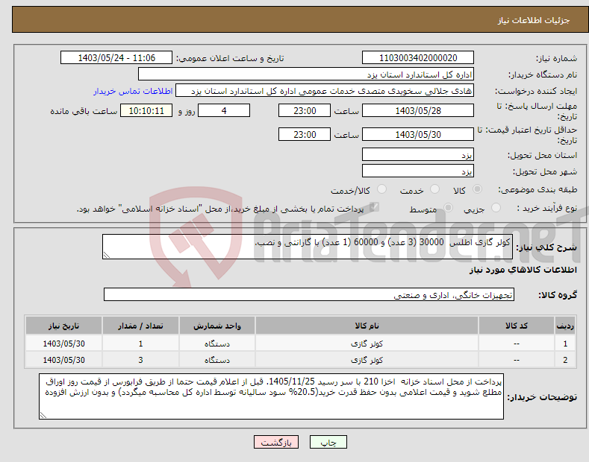
Task: Click the گروه کالا field
Action: click(309, 295)
